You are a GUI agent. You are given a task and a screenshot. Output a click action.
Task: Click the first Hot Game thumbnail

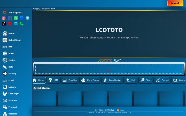[44, 98]
